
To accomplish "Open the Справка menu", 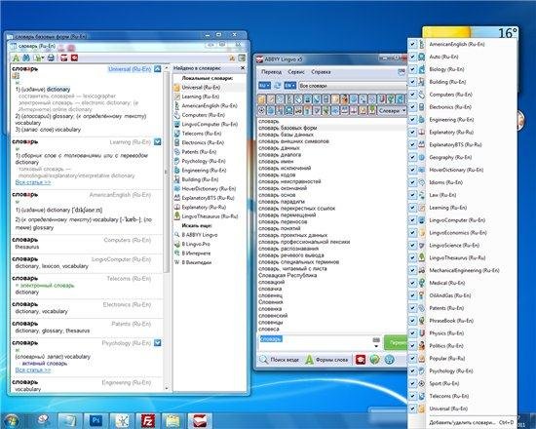I will coord(321,72).
